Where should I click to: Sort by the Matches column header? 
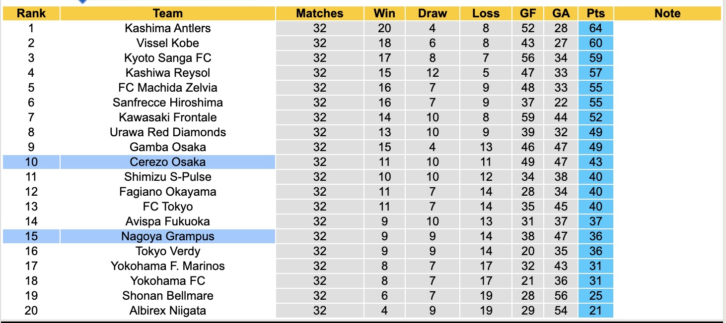(x=320, y=13)
